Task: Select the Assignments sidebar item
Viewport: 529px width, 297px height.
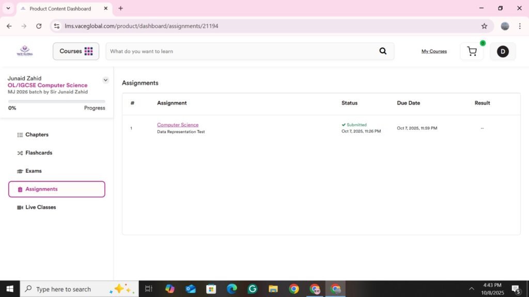Action: pyautogui.click(x=56, y=189)
